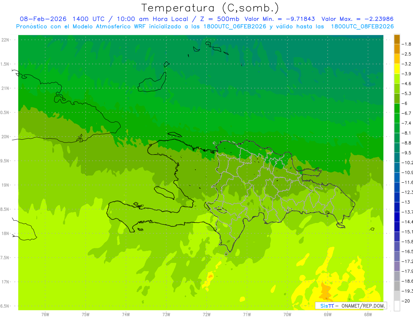Click the 76W longitude axis label
Screen dimensions: 413x319
(45, 315)
